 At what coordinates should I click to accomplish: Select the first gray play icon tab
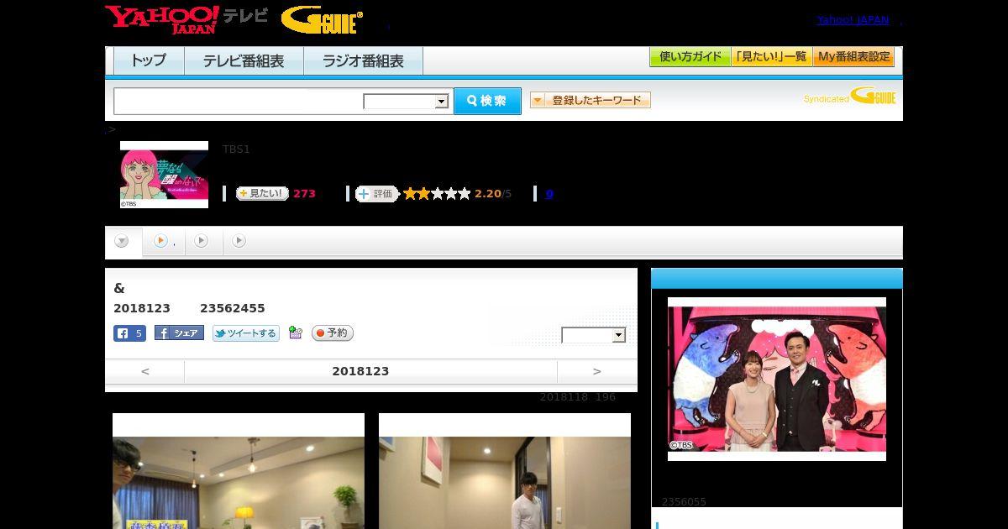(x=201, y=241)
